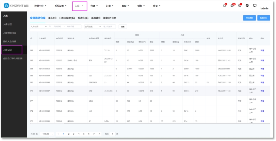Go to page 5 in pagination
Viewport: 276px width, 141px height.
click(x=84, y=134)
